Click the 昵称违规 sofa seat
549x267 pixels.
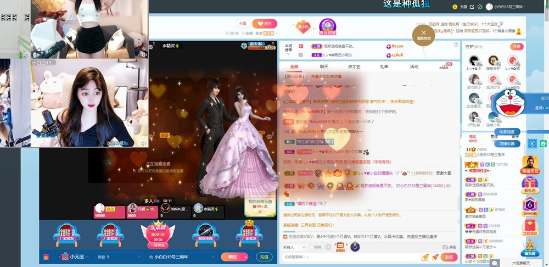pos(205,235)
